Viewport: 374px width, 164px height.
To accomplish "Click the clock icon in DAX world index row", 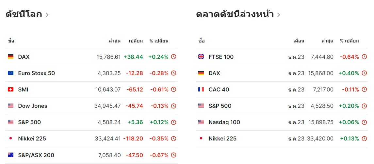I will pyautogui.click(x=174, y=57).
